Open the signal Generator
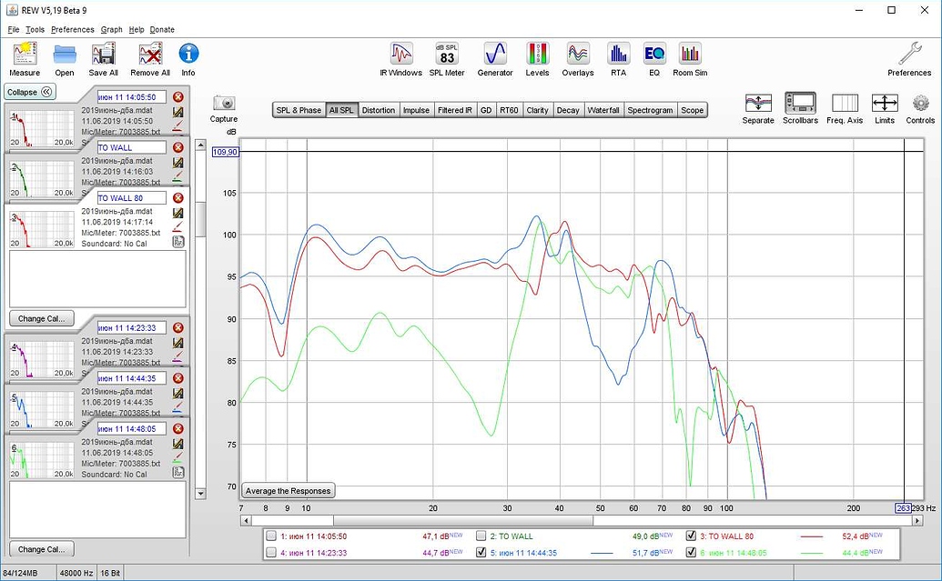 point(495,54)
